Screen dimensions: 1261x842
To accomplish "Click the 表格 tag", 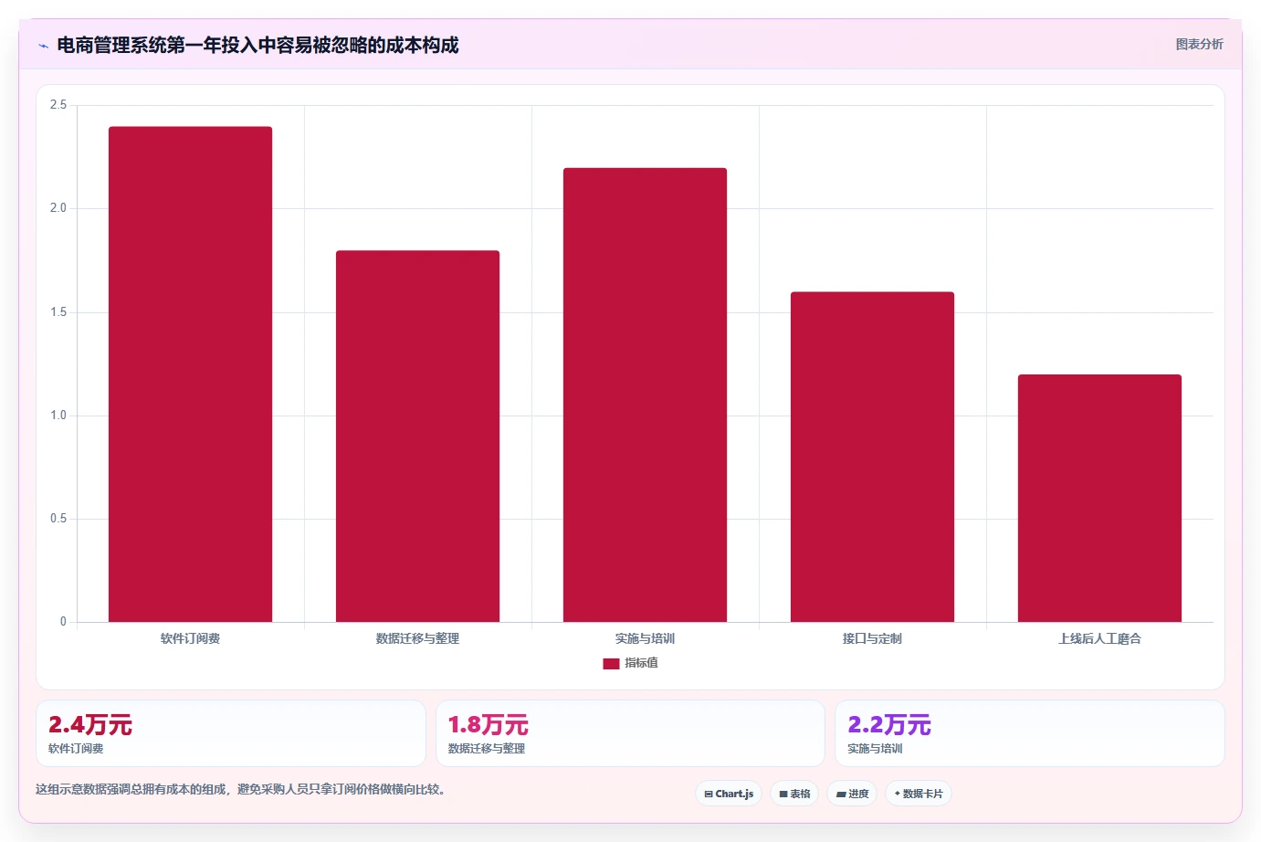I will coord(794,794).
